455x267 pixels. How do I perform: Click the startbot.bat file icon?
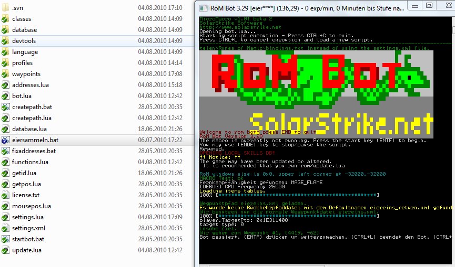(5, 239)
